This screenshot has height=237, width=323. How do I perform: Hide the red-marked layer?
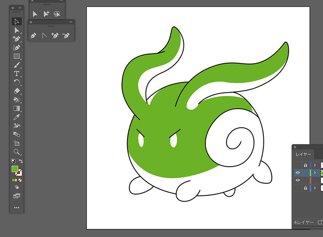tap(298, 180)
